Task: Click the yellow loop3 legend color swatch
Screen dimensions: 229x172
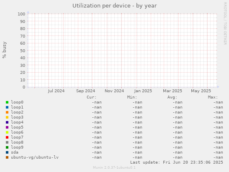Action: coord(7,117)
